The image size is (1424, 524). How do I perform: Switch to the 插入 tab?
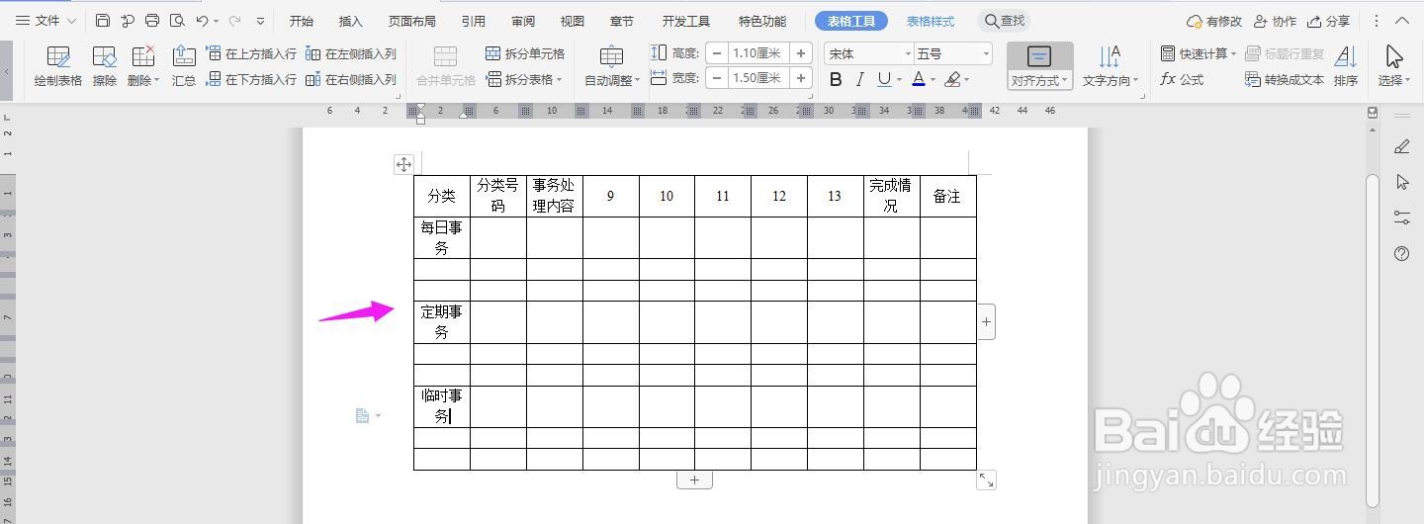click(350, 21)
